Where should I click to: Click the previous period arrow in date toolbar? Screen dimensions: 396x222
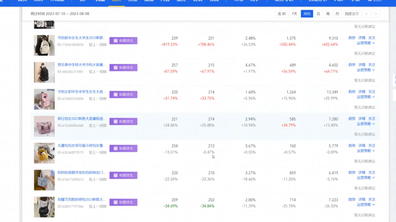coord(367,14)
